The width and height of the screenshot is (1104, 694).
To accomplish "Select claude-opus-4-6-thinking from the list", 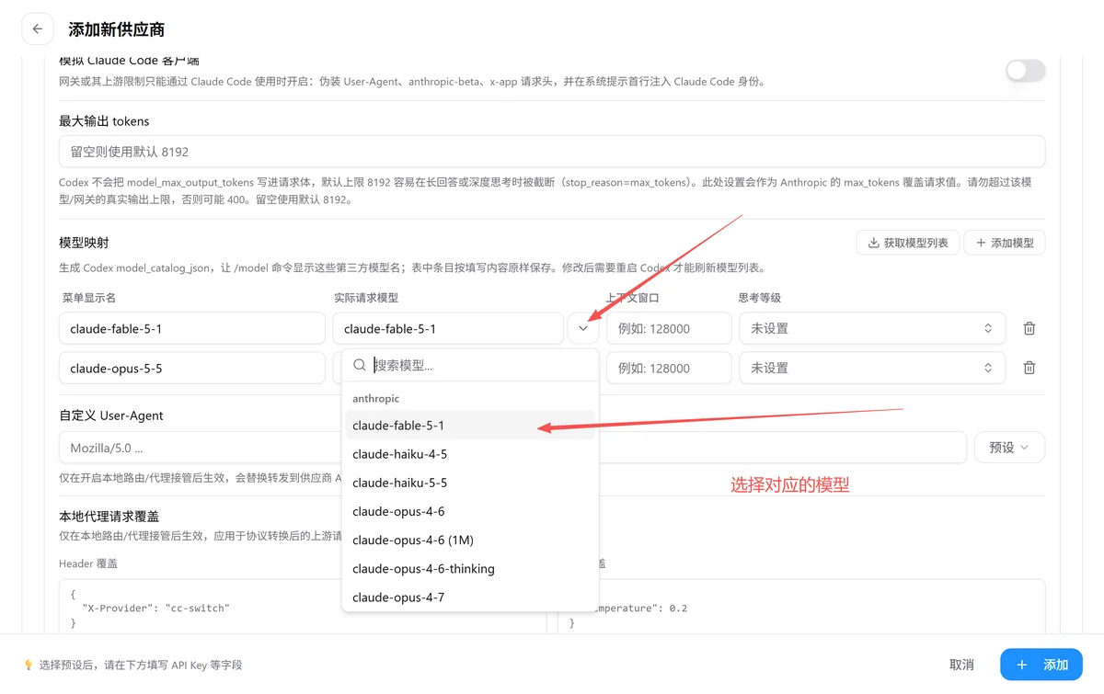I will coord(470,568).
